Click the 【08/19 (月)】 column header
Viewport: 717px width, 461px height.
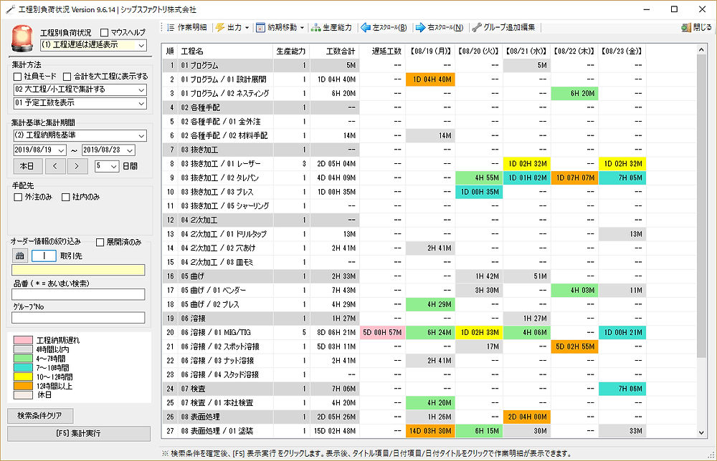tap(430, 52)
